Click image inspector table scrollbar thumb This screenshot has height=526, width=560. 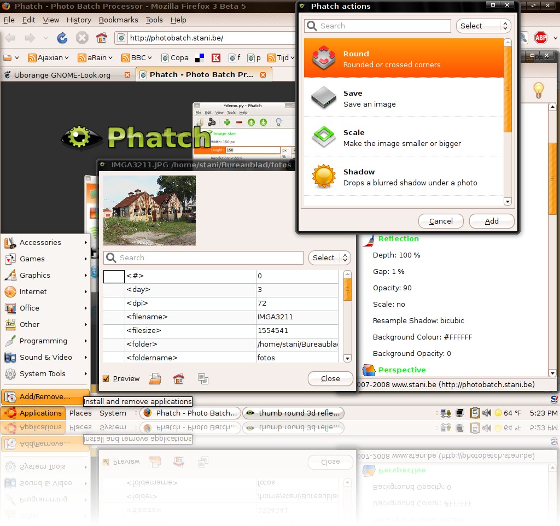(x=347, y=289)
